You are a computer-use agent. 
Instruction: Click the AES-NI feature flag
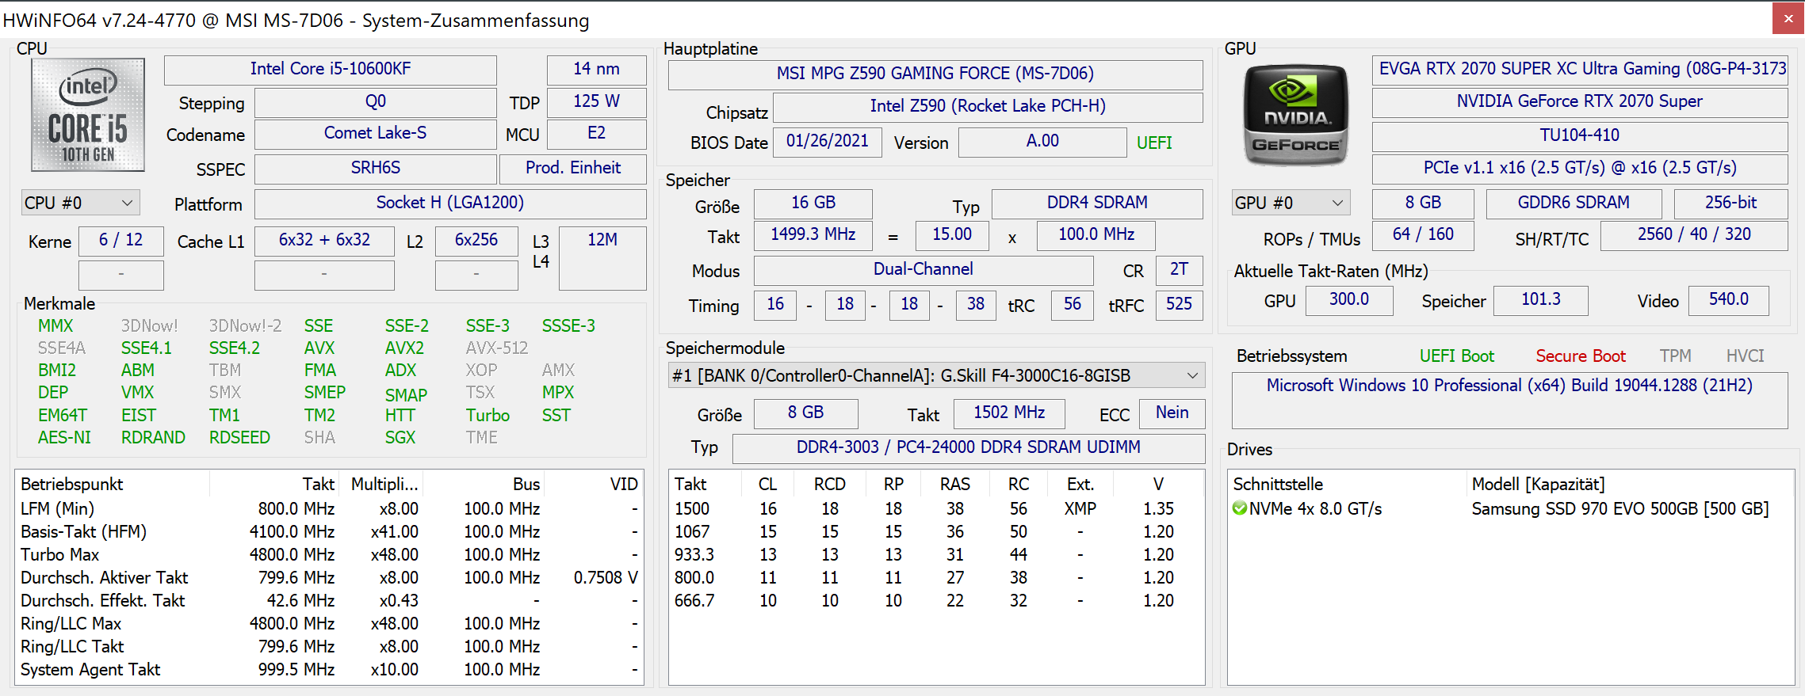pyautogui.click(x=64, y=438)
